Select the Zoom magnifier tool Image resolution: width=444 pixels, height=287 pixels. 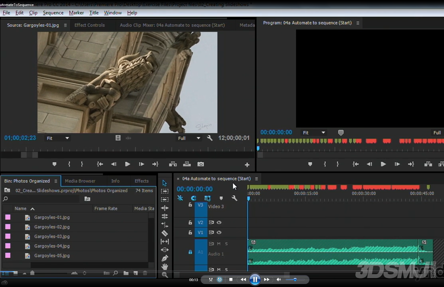click(x=165, y=275)
